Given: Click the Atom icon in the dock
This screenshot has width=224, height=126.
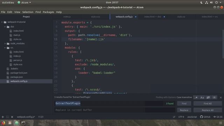Looking at the screenshot, I should point(16,123).
